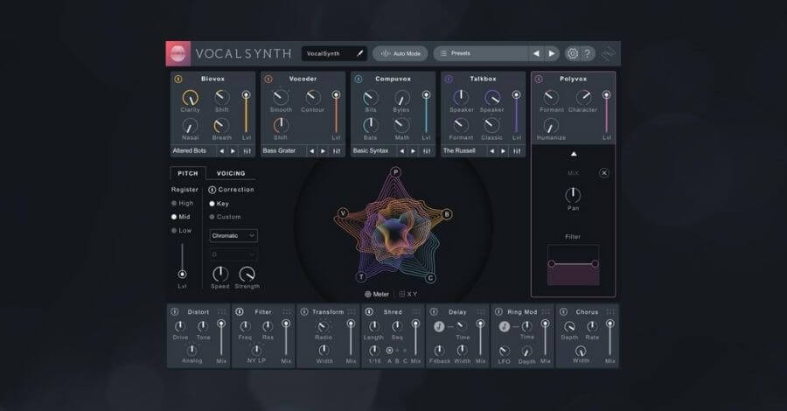
Task: Select the Custom correction option
Action: point(225,217)
